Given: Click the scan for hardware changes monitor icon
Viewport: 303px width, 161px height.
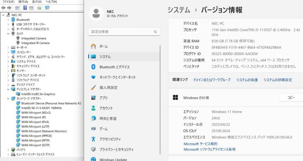Looking at the screenshot, I should 47,8.
